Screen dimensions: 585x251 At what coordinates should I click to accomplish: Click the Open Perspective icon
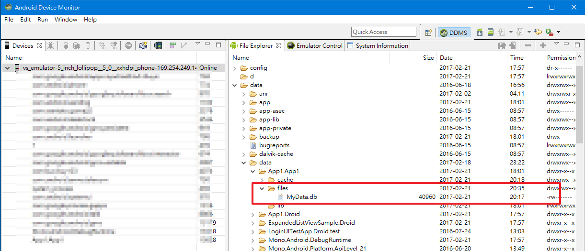click(429, 33)
